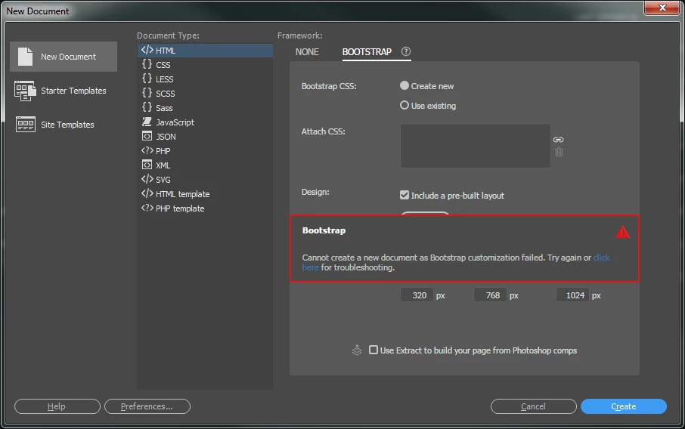Click the Site Templates icon

point(26,125)
